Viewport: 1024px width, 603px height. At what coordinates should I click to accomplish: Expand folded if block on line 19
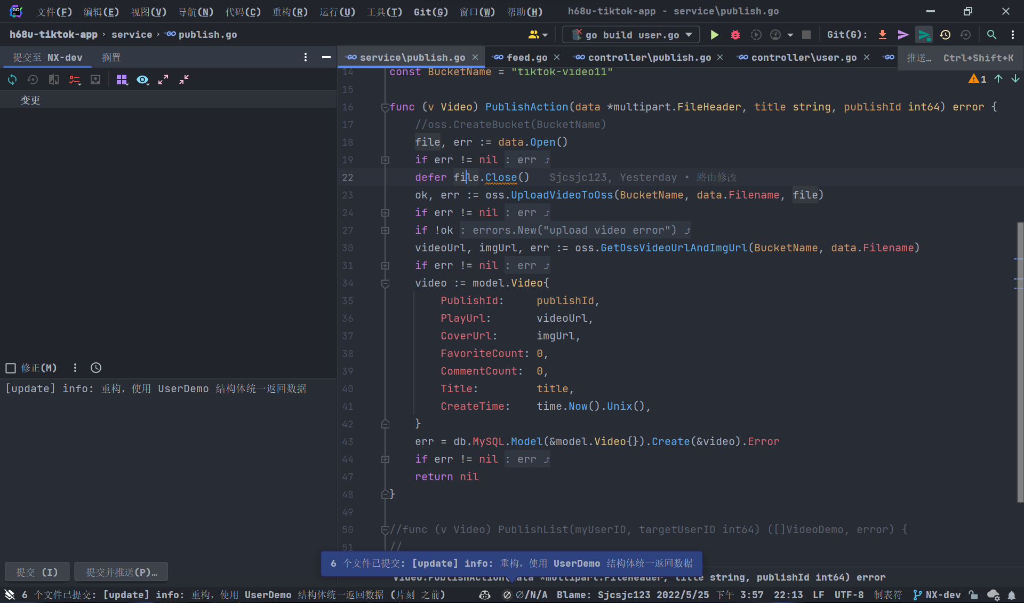tap(385, 160)
